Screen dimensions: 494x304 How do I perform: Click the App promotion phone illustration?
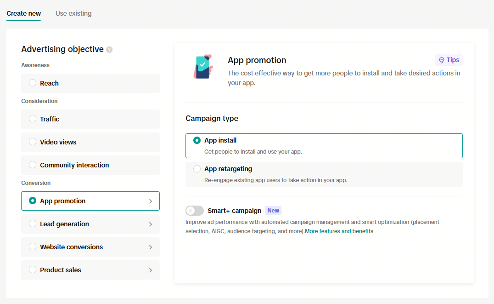coord(203,67)
